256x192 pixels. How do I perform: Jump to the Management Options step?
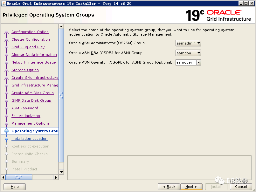(31, 123)
